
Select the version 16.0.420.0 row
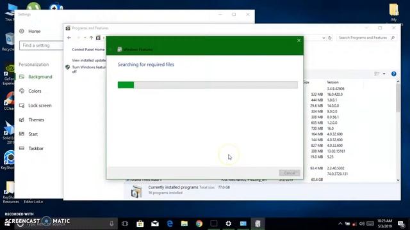pyautogui.click(x=334, y=95)
